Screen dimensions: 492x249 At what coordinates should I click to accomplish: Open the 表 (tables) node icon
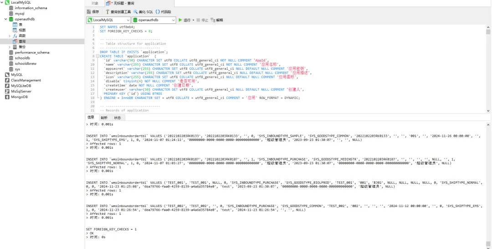click(x=15, y=25)
